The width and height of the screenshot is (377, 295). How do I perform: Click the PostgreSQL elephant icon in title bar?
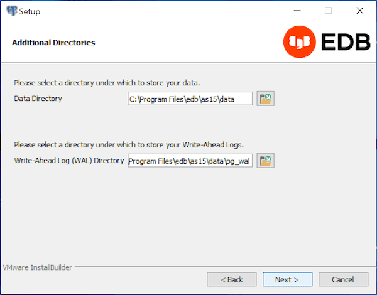pyautogui.click(x=11, y=11)
